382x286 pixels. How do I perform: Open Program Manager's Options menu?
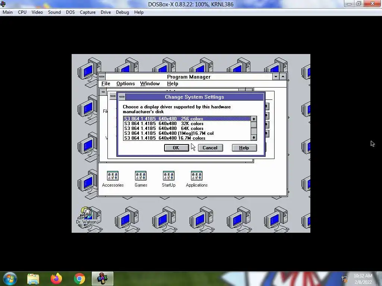click(x=125, y=84)
